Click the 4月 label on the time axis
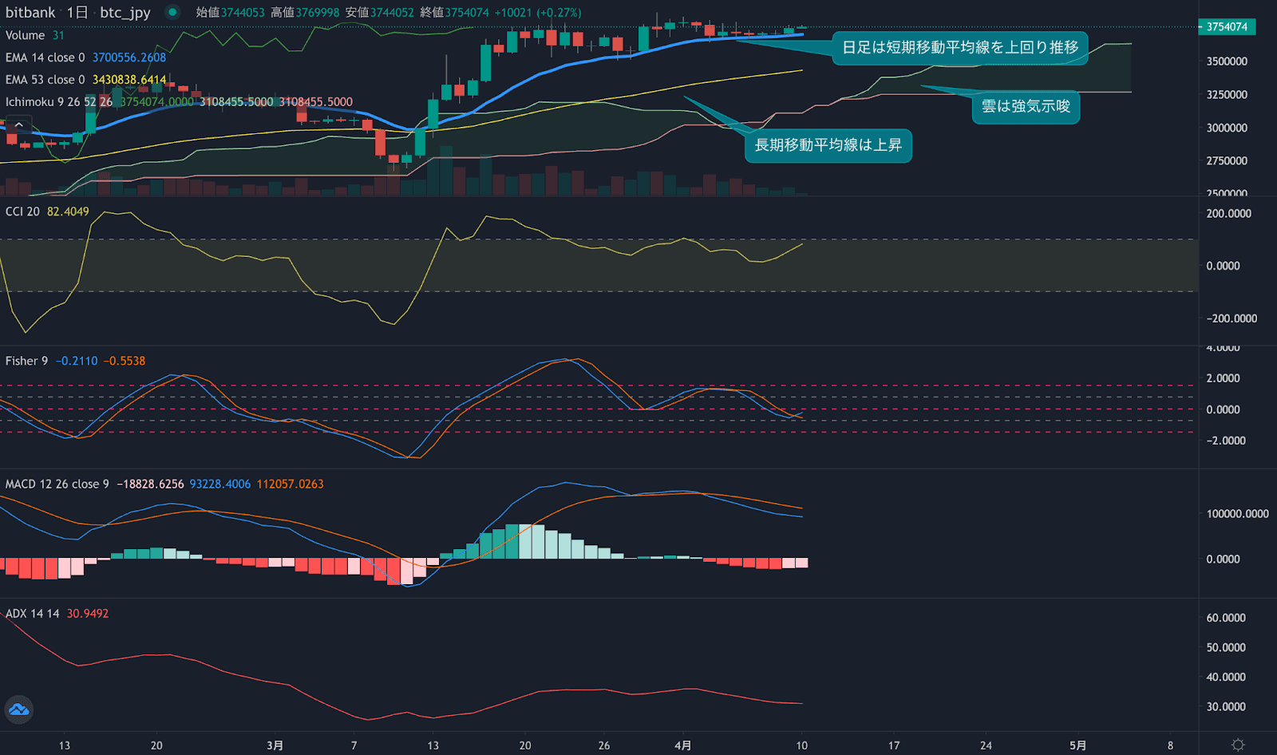 coord(683,743)
